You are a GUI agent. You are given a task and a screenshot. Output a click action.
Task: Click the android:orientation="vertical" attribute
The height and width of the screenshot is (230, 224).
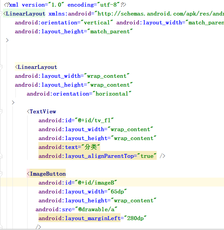click(64, 23)
